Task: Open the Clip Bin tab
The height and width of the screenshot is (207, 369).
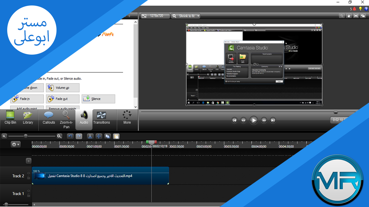Action: pyautogui.click(x=10, y=118)
